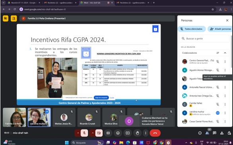Toggle the microphone mute button
The image size is (233, 145).
pyautogui.click(x=84, y=133)
